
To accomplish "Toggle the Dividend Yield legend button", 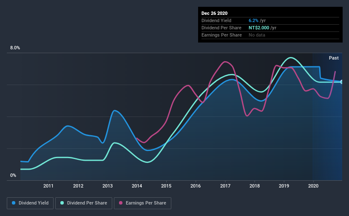I will click(x=30, y=203).
